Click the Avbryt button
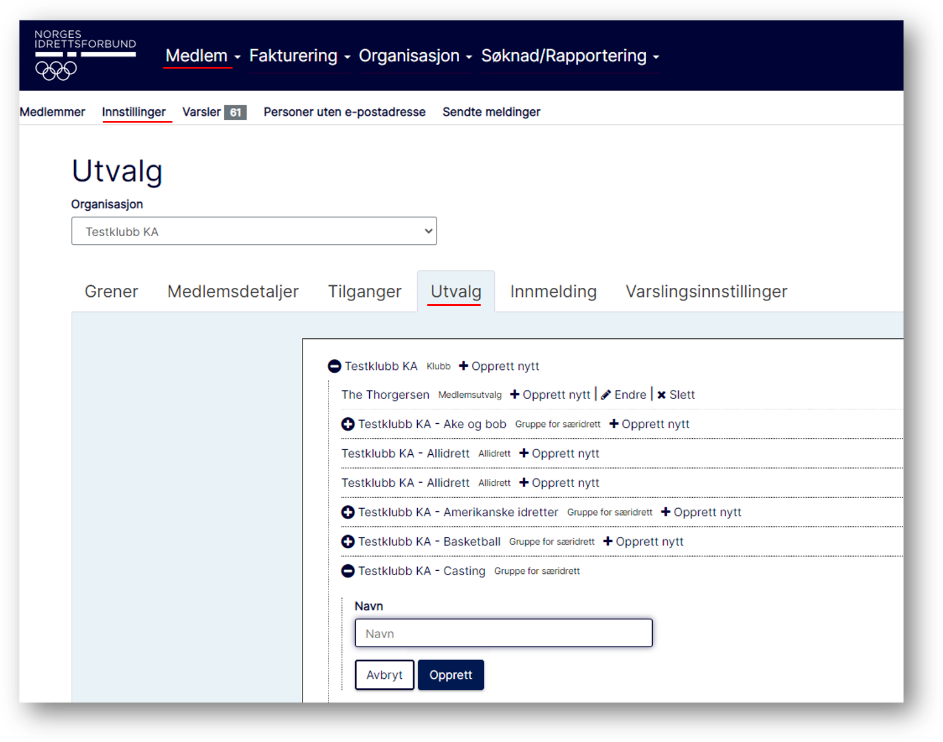This screenshot has height=742, width=943. [384, 675]
